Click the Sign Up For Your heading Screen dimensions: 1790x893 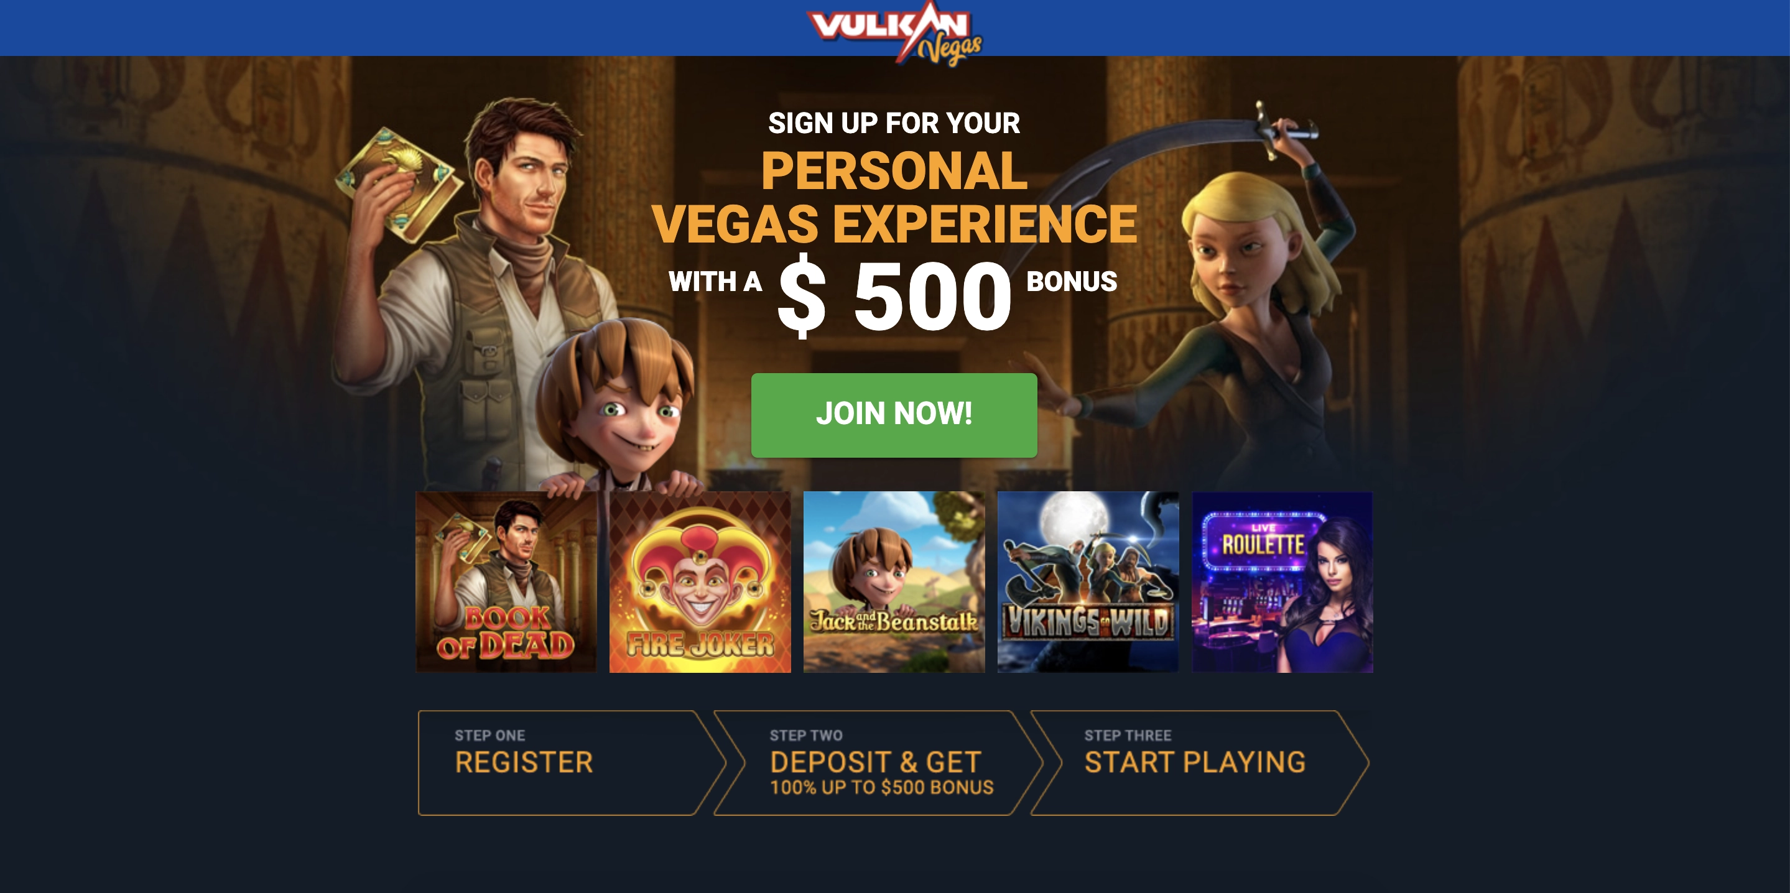(x=894, y=123)
